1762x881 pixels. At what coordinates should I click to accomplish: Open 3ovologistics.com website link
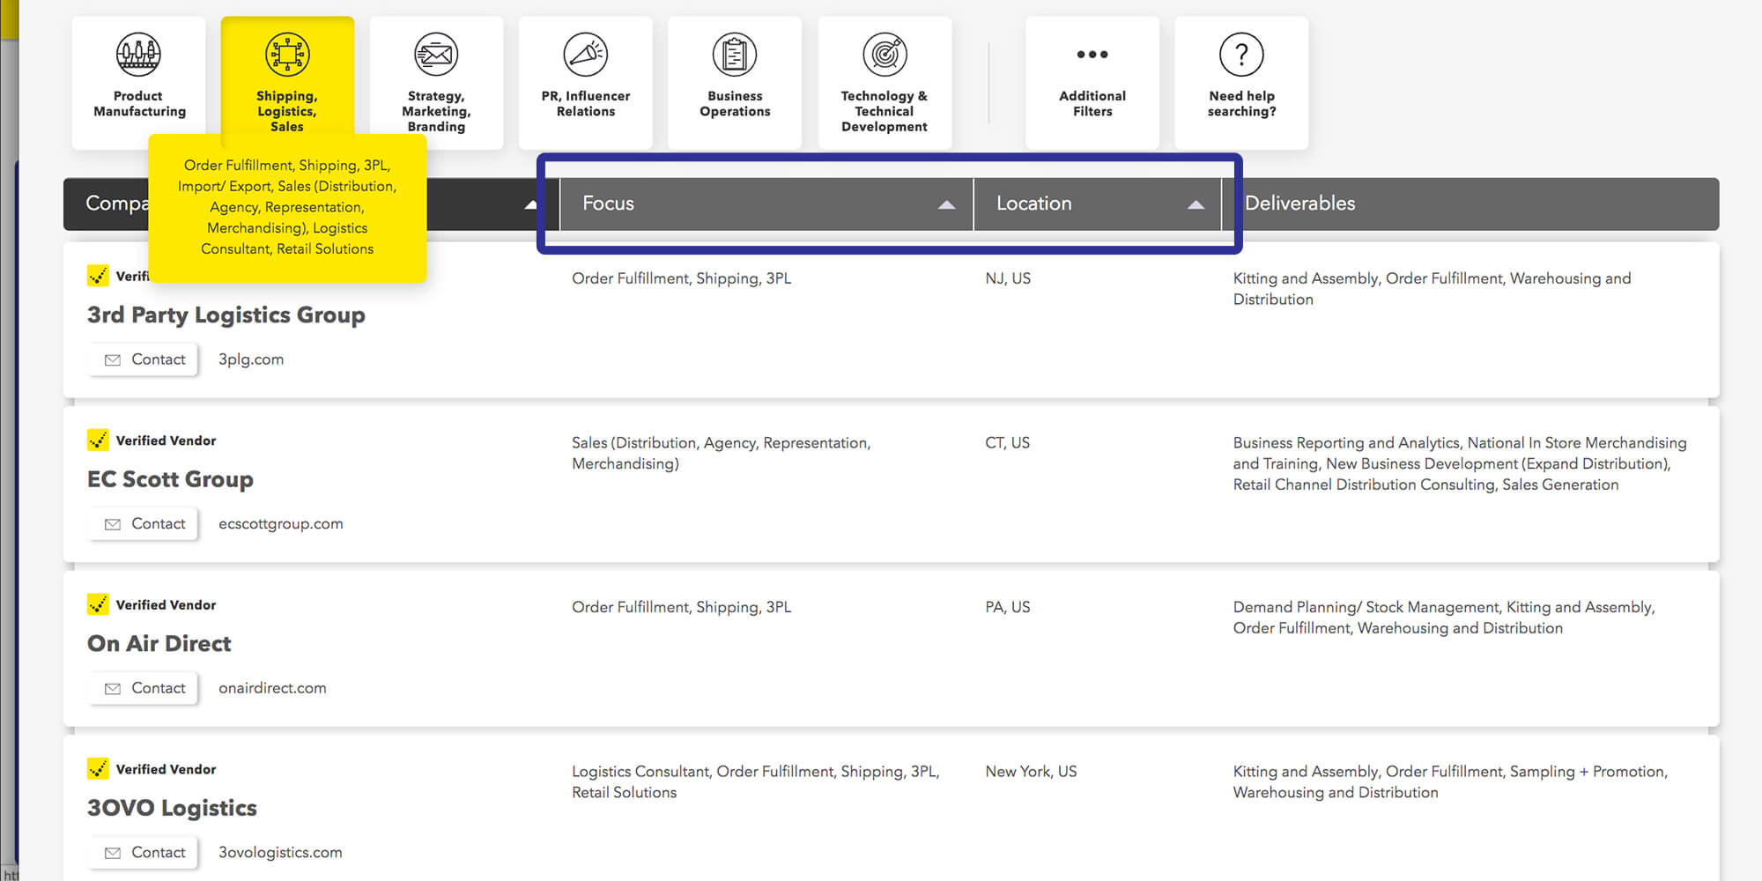[280, 852]
